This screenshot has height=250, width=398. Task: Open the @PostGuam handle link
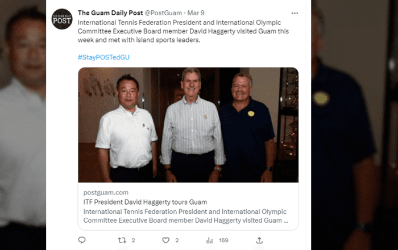click(163, 13)
